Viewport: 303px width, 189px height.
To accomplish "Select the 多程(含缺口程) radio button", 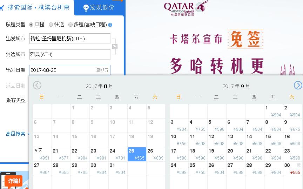I will [x=70, y=25].
